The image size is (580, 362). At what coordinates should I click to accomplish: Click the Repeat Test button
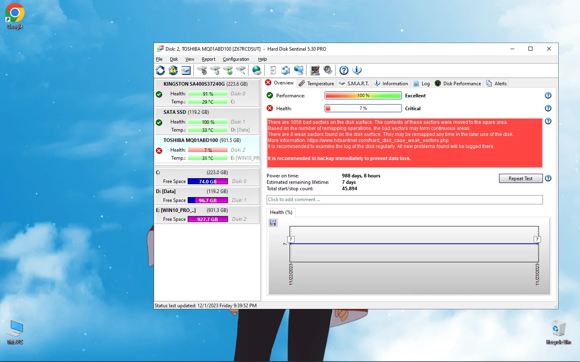(520, 178)
